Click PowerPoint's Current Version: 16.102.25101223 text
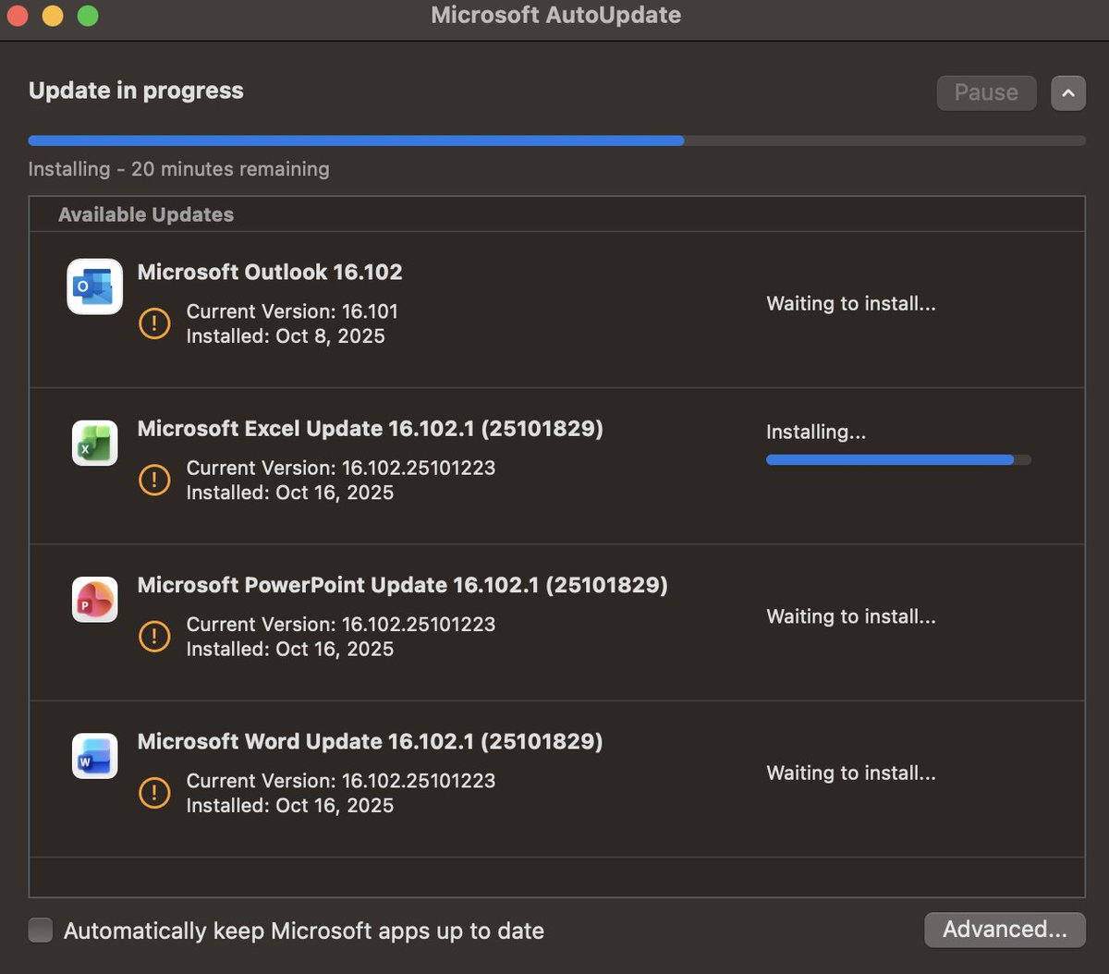This screenshot has height=974, width=1109. (341, 624)
